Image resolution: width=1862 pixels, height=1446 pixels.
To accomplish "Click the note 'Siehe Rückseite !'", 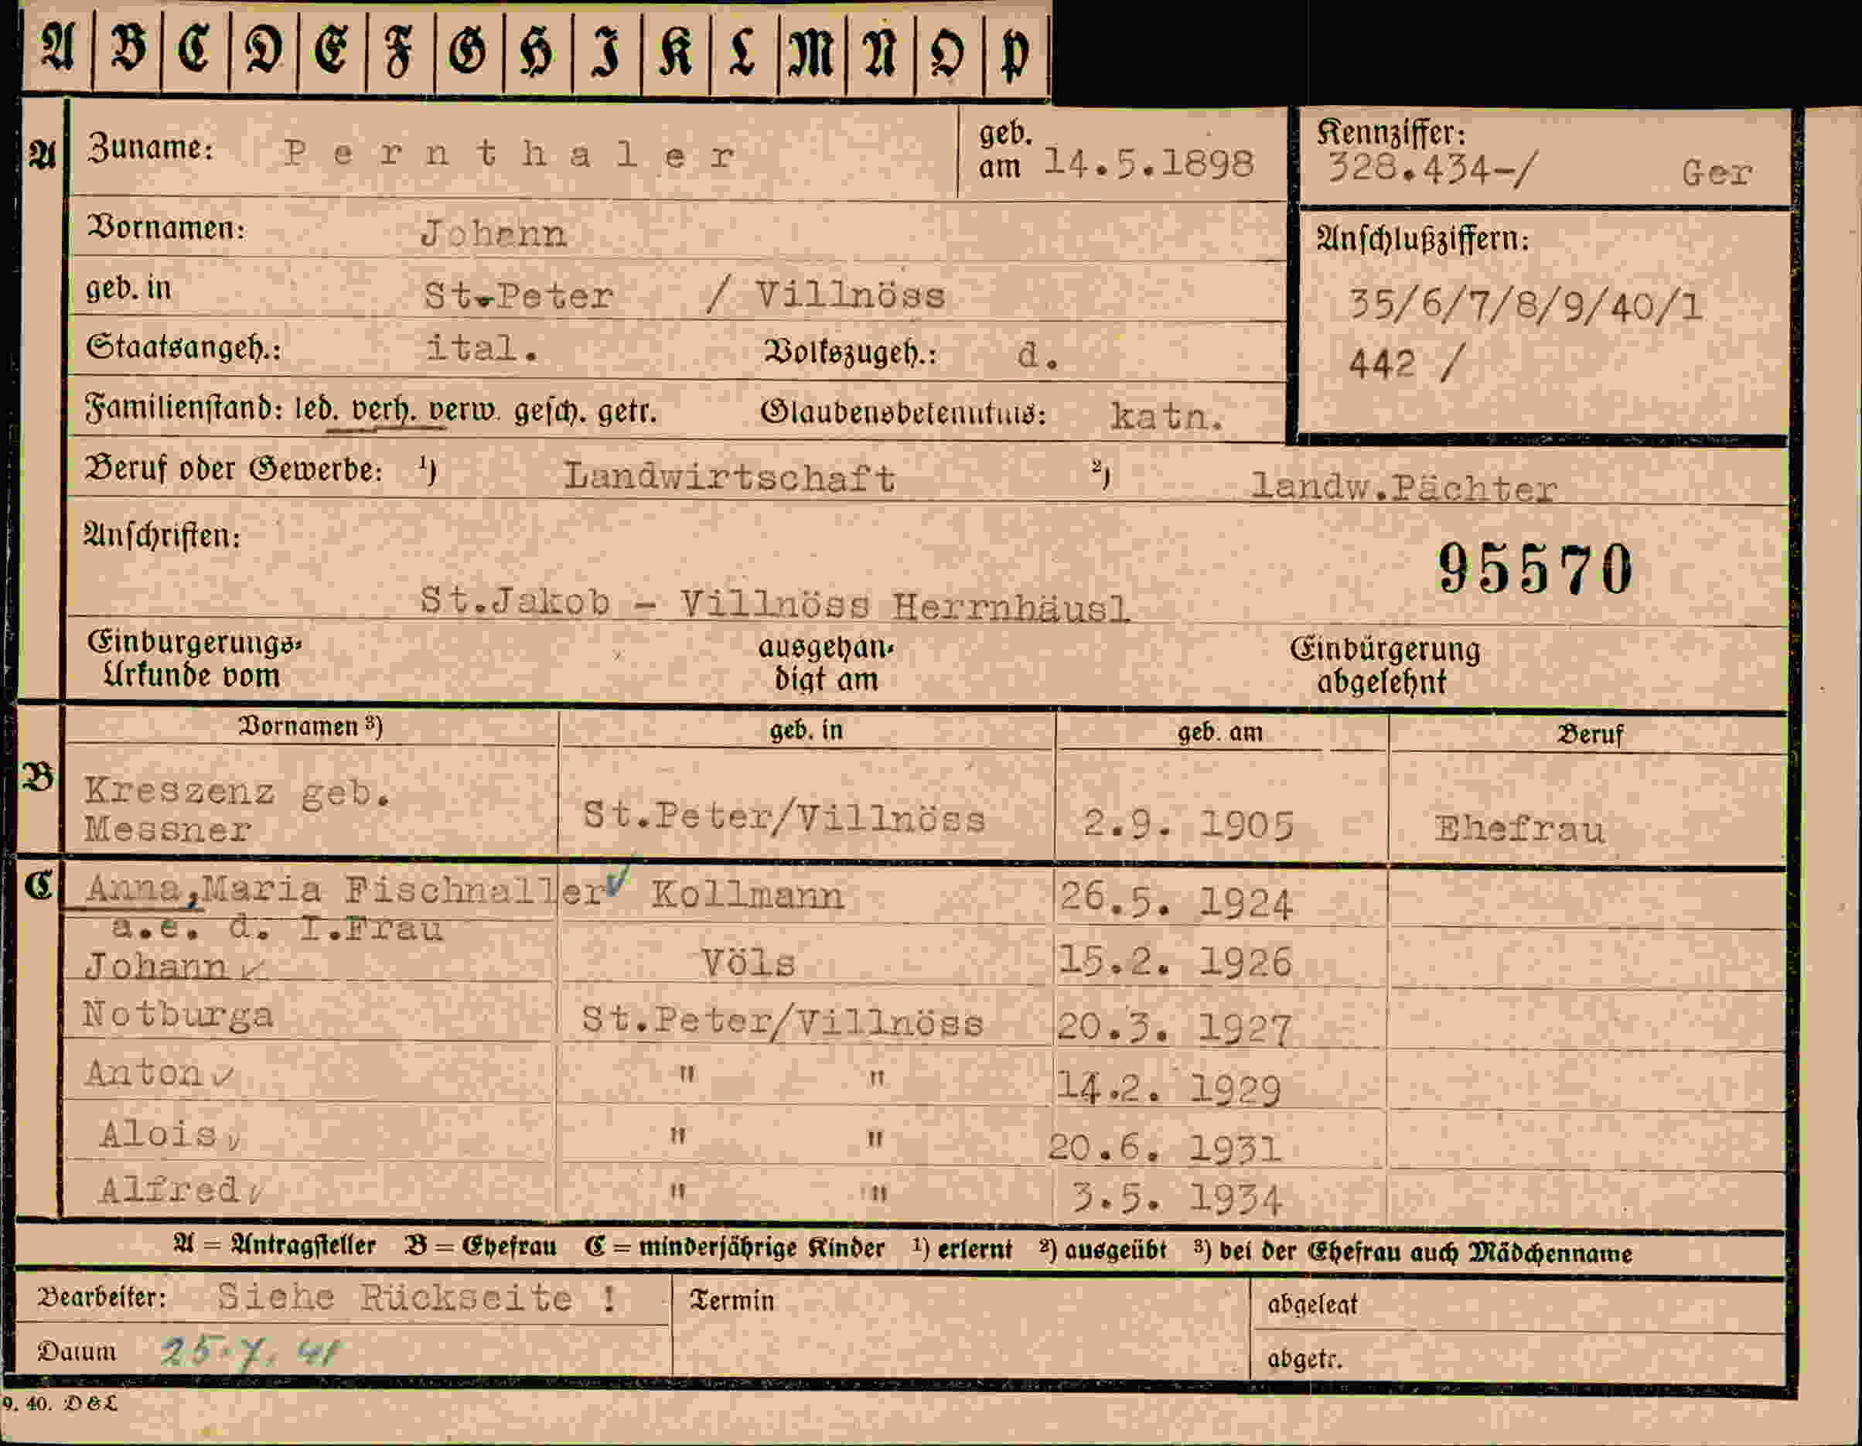I will point(417,1297).
